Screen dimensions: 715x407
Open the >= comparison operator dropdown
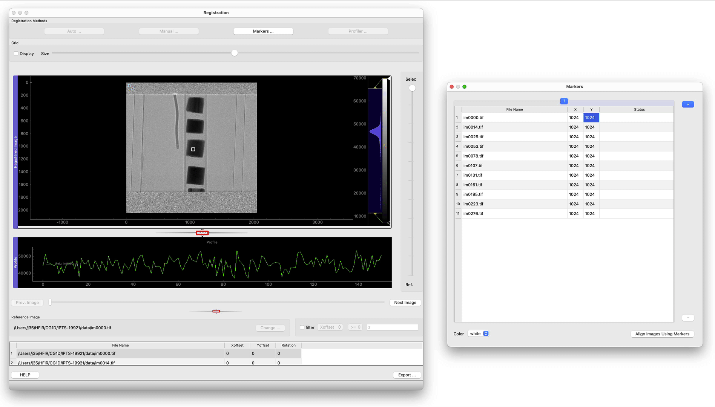(x=355, y=327)
